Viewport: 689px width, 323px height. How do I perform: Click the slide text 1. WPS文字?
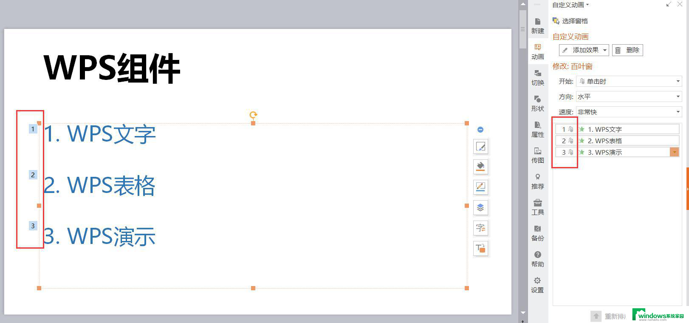point(99,133)
